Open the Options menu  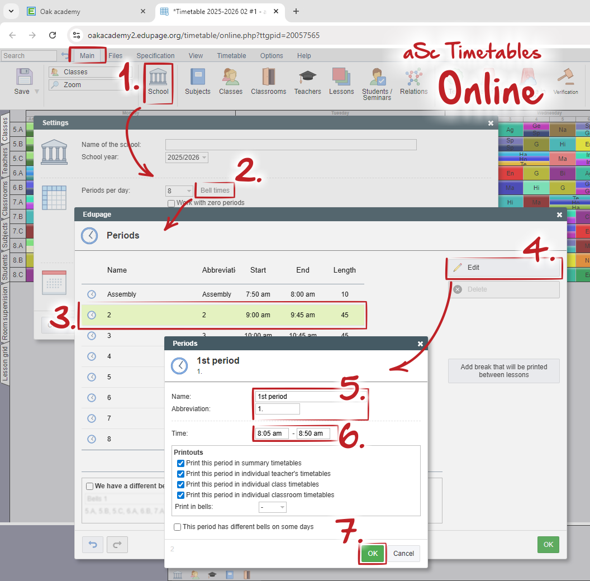272,56
